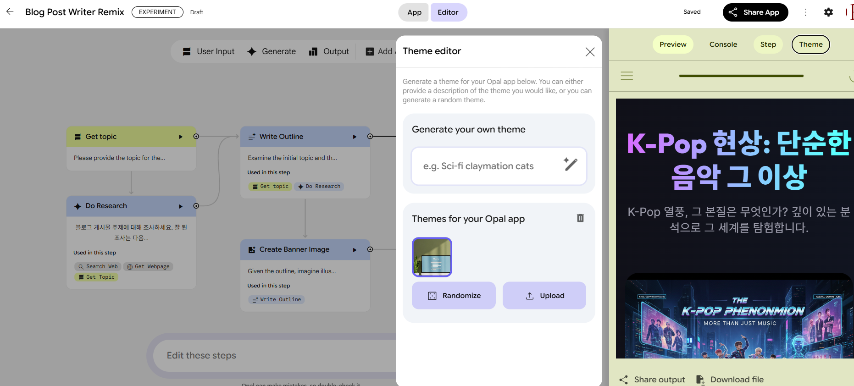Click the Get Webpage chip

148,266
